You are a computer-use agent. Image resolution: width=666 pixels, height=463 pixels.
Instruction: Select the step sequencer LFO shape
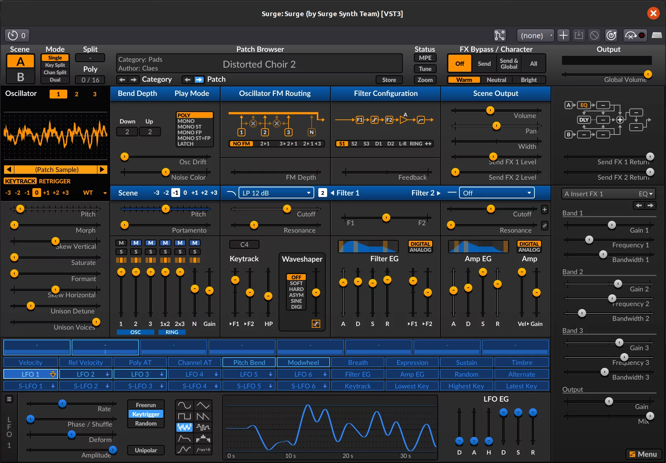203,438
